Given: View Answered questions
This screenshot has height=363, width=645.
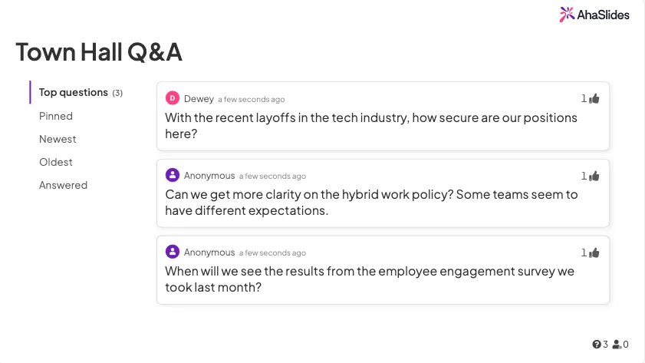Looking at the screenshot, I should pyautogui.click(x=63, y=185).
